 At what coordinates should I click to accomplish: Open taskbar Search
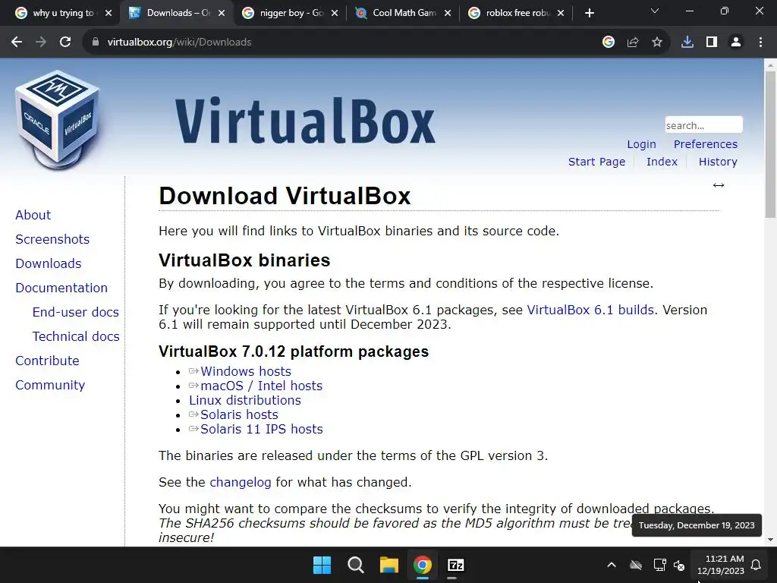(x=355, y=565)
